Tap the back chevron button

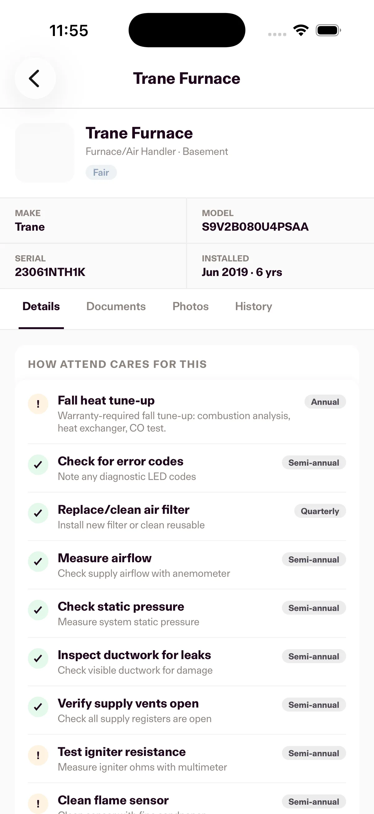click(35, 78)
